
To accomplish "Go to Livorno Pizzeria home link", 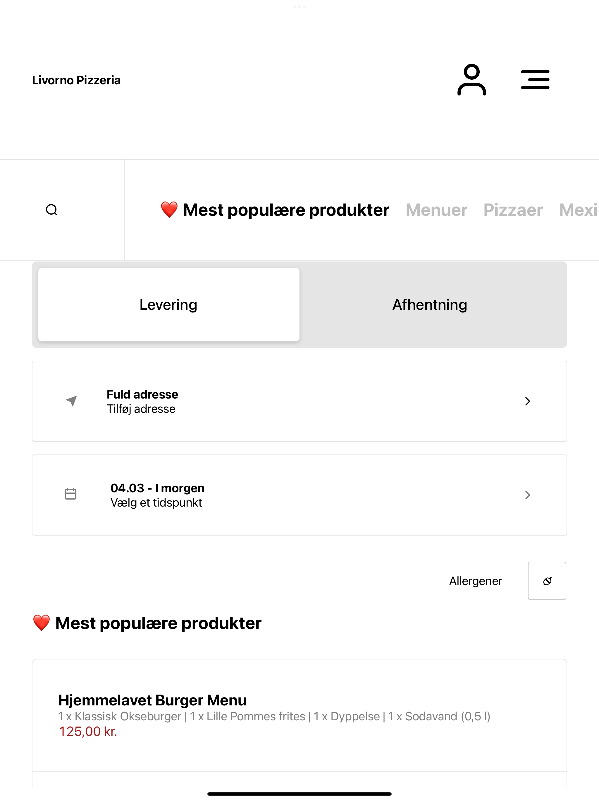I will 76,80.
